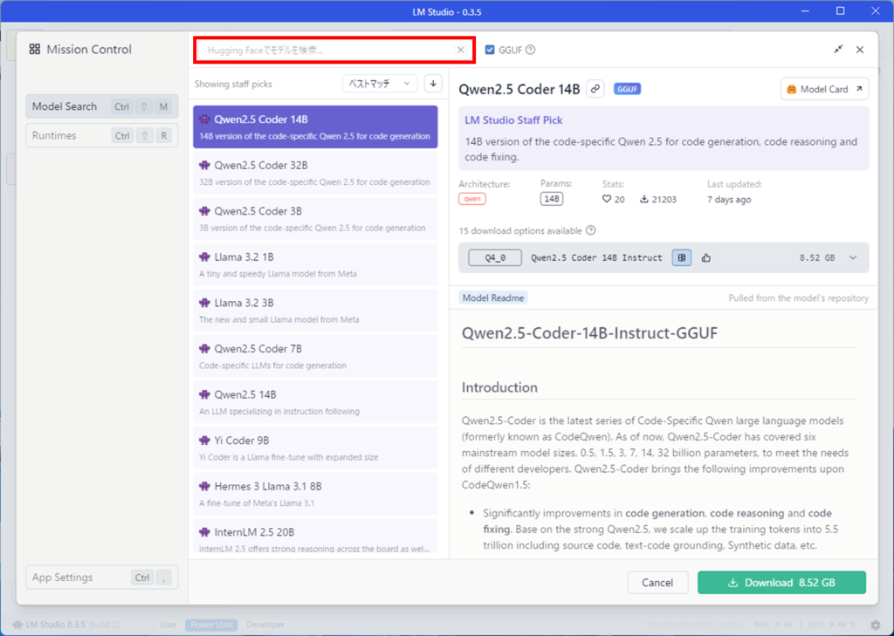Copy the Qwen2.5 Coder 14B model link

(x=595, y=89)
